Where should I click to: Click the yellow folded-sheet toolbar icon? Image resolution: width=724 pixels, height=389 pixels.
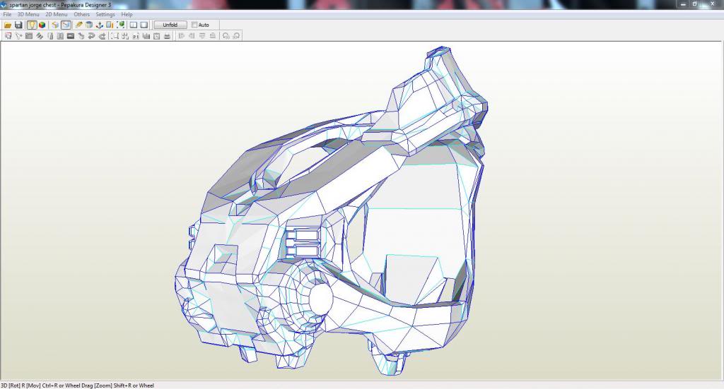point(55,25)
